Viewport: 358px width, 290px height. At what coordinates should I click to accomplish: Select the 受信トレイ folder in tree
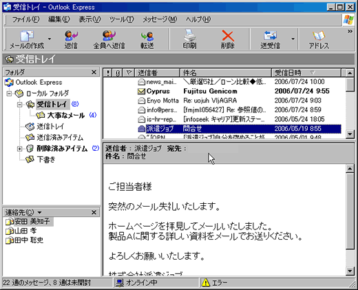pos(52,104)
